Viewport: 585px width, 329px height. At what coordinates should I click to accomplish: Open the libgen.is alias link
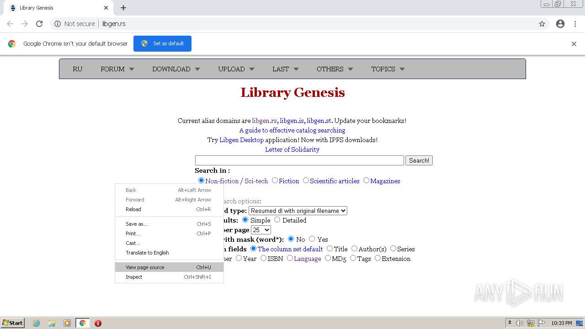[x=292, y=121]
